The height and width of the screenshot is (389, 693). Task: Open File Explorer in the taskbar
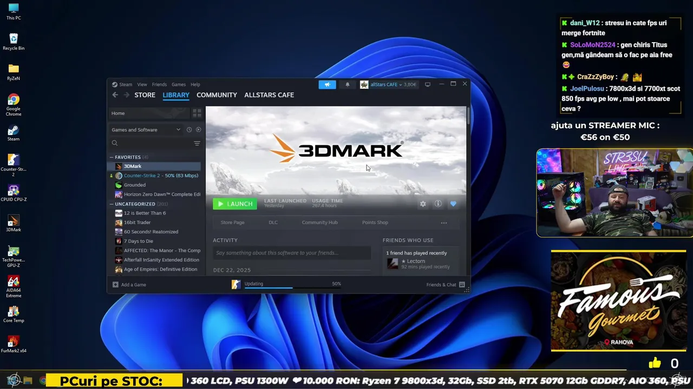28,380
